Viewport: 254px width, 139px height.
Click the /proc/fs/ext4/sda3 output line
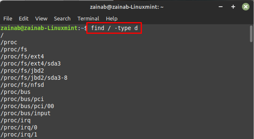tap(31, 64)
